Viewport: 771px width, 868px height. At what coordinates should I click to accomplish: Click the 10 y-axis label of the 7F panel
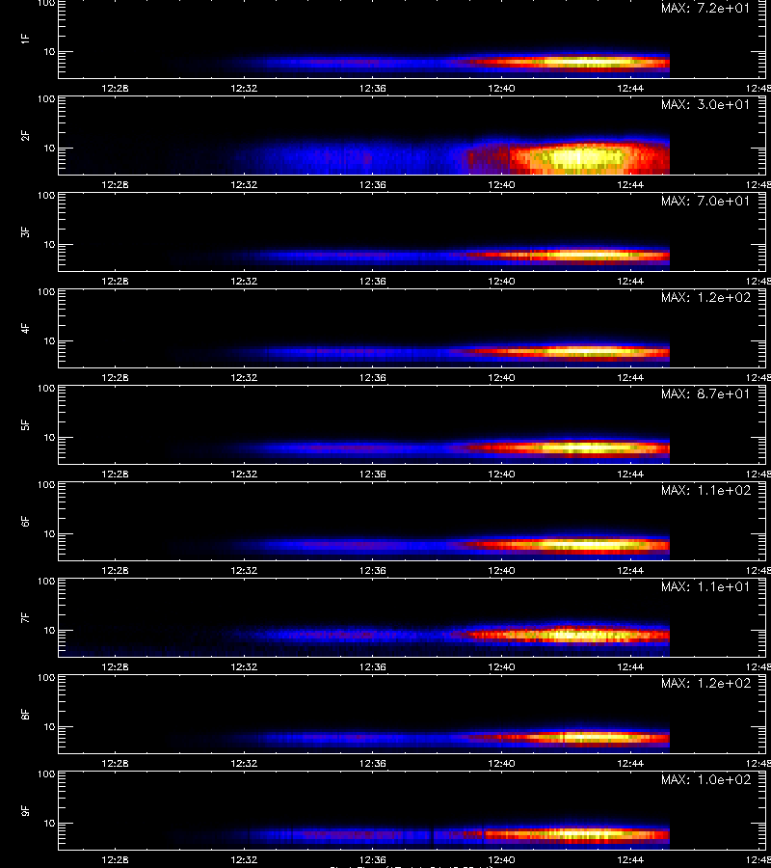click(x=49, y=630)
